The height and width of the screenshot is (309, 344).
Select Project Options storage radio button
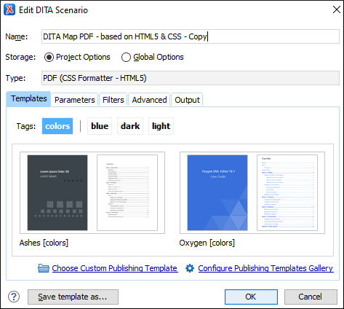49,57
